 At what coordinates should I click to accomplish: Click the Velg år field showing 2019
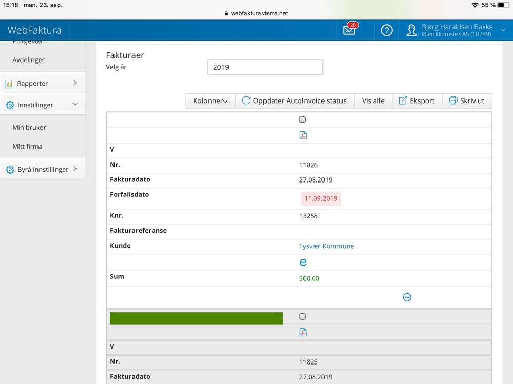(x=265, y=67)
